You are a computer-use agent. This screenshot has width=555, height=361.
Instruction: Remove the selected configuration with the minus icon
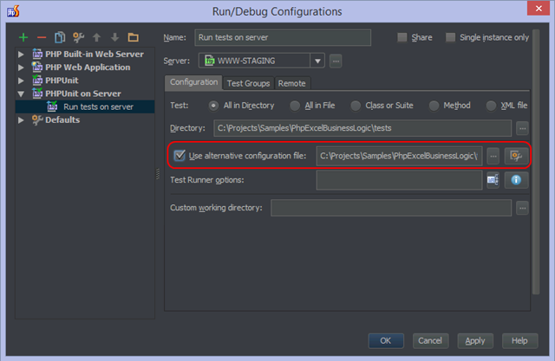pos(42,37)
